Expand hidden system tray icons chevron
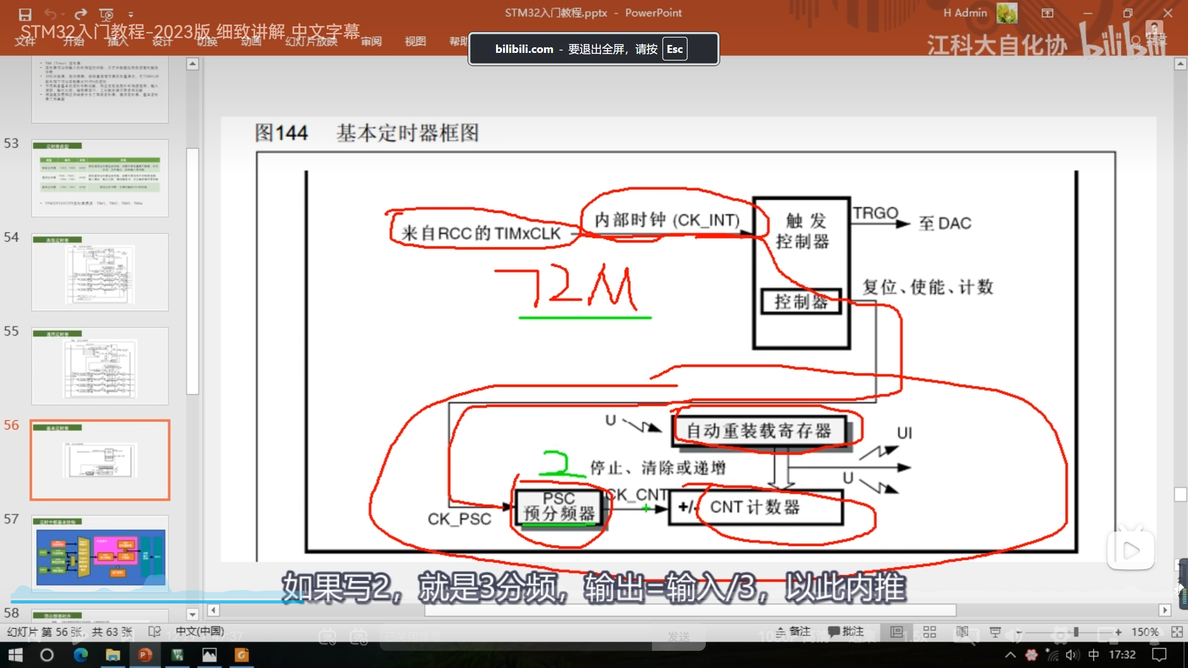The image size is (1188, 668). [1010, 655]
